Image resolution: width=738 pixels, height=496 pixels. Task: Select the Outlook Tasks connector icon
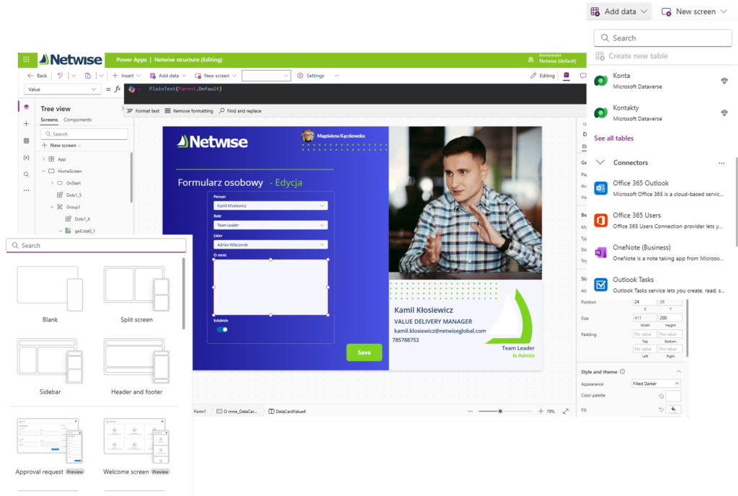click(x=600, y=285)
